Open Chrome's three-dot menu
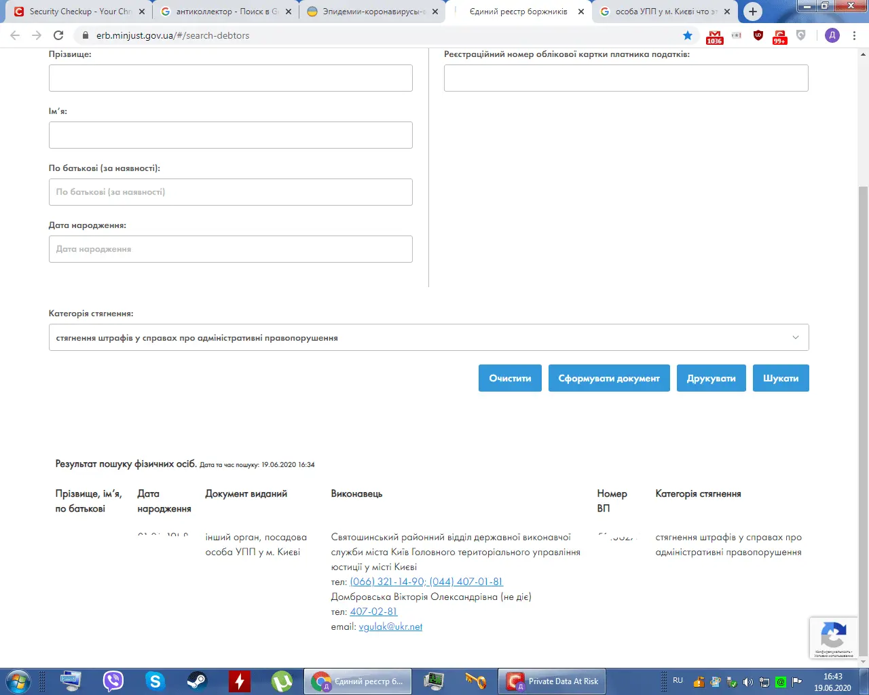 point(854,35)
